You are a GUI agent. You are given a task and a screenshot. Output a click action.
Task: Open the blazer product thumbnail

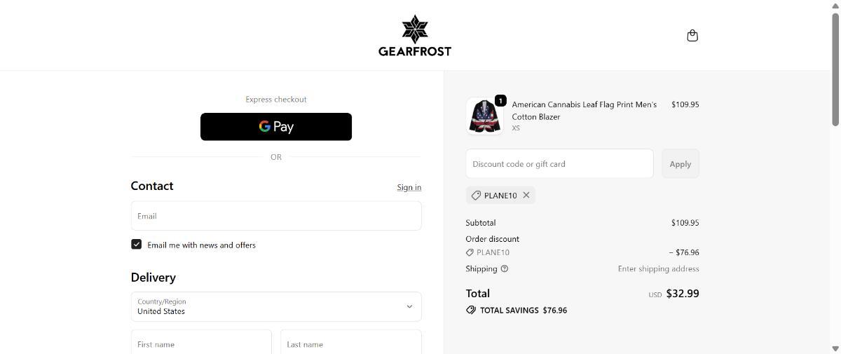484,116
